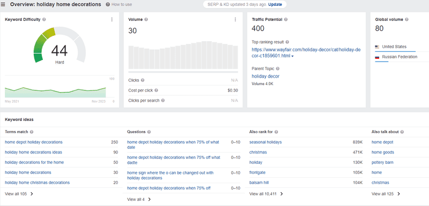429x206 pixels.
Task: Expand View all 10,411 also rank for
Action: (266, 194)
